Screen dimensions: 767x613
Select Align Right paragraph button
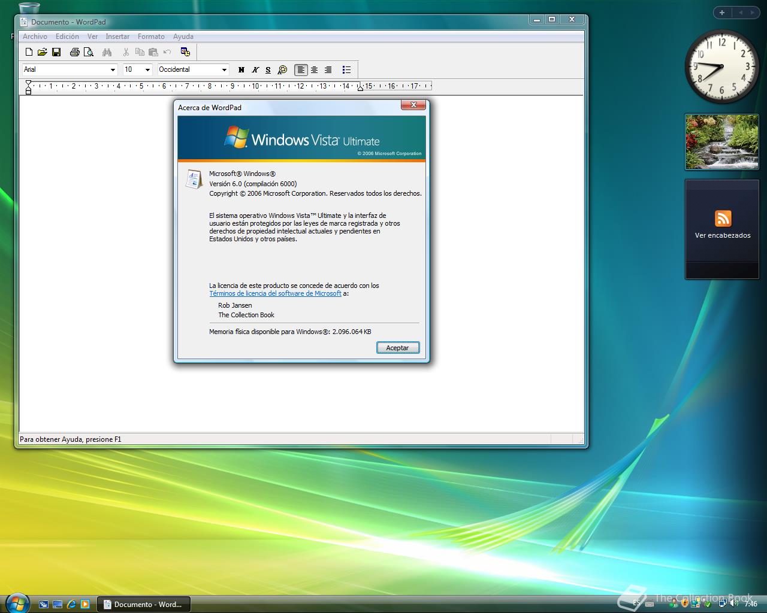(x=328, y=70)
